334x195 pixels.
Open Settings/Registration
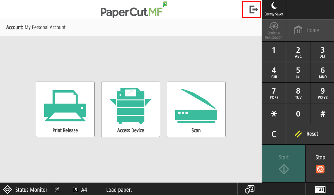274,30
